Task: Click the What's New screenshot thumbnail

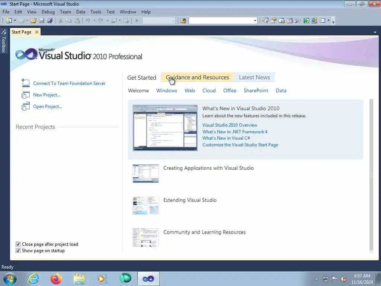Action: point(165,128)
